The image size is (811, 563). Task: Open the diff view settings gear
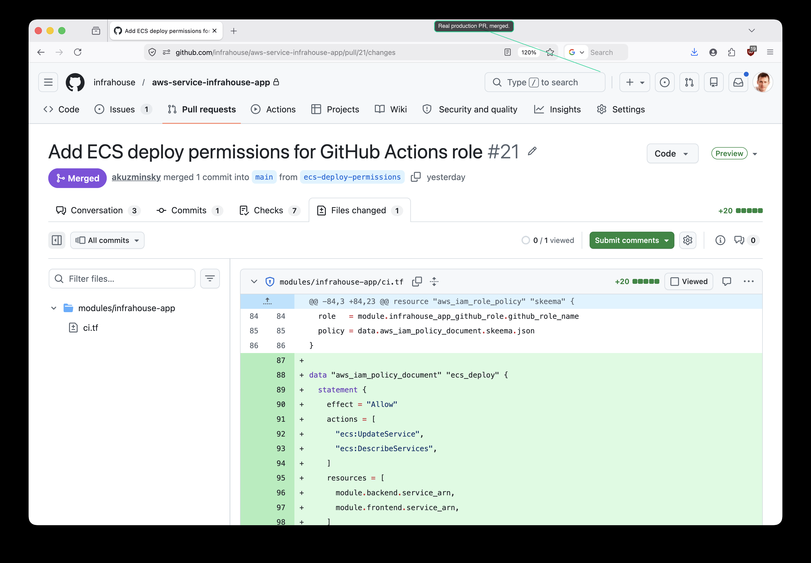pyautogui.click(x=688, y=240)
